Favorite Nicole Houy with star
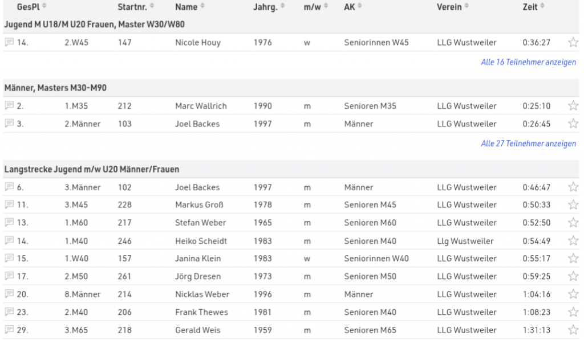Viewport: 584px width, 340px height. pos(573,42)
